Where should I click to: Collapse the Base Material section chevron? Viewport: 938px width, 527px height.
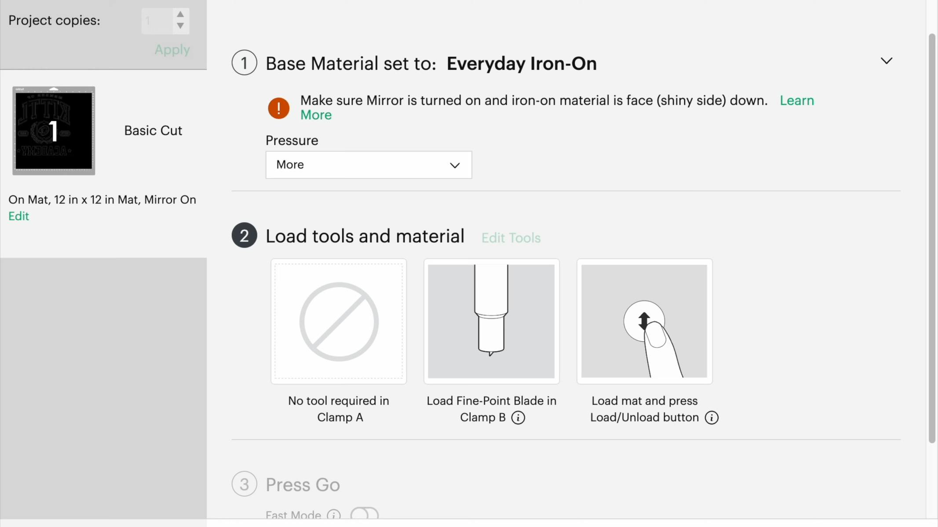click(x=887, y=61)
